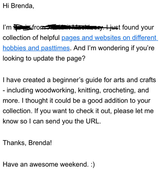
Task: Click the word 'URL' in the email
Action: click(x=92, y=121)
